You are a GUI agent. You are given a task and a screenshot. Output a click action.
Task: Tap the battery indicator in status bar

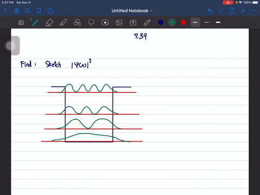[x=255, y=3]
